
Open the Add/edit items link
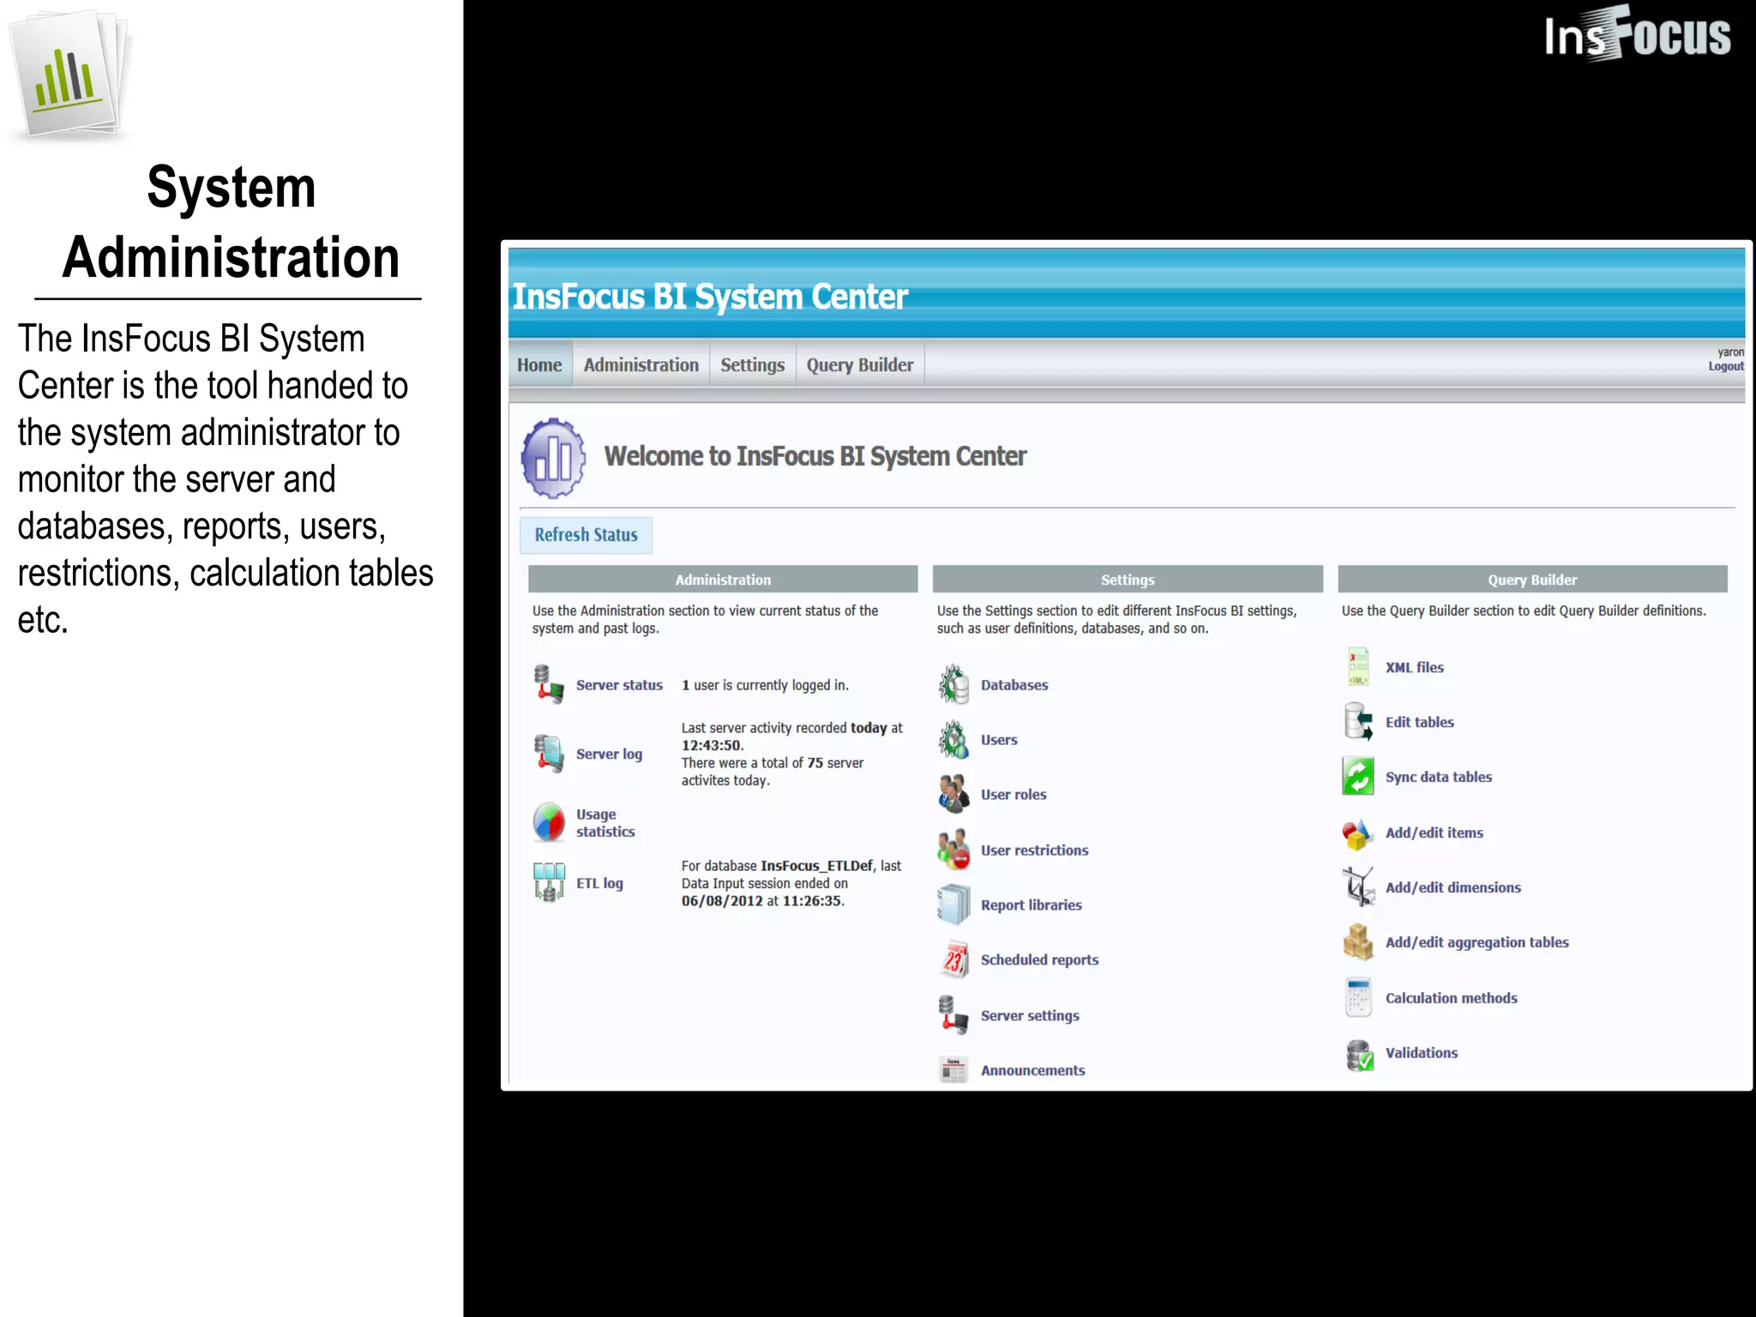tap(1434, 833)
